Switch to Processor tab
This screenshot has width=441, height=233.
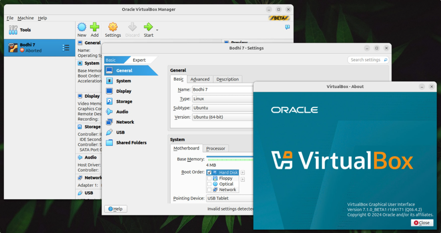coord(216,148)
